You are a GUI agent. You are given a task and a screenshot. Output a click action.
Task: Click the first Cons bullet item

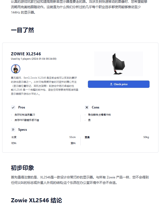[100, 115]
